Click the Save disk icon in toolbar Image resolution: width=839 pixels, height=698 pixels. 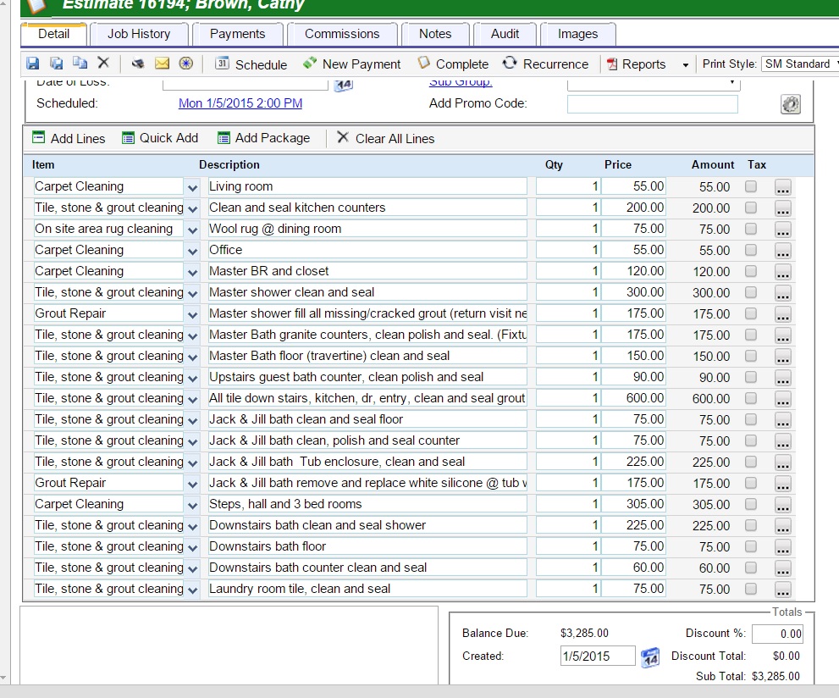pos(33,64)
